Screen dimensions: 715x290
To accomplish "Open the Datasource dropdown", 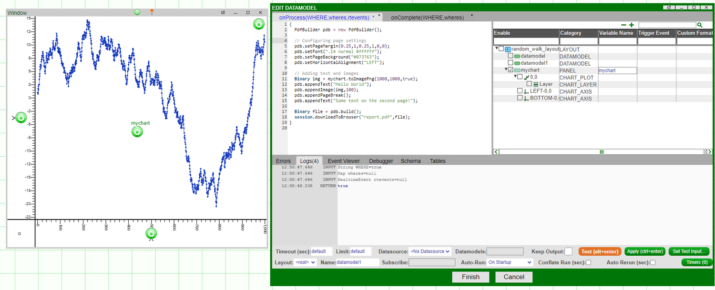I will tap(429, 251).
